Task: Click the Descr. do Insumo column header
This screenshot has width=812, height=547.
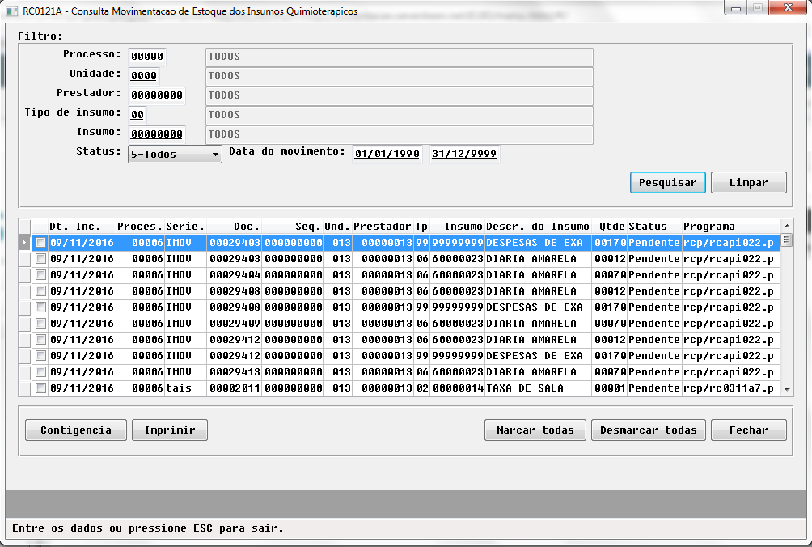Action: click(x=538, y=227)
